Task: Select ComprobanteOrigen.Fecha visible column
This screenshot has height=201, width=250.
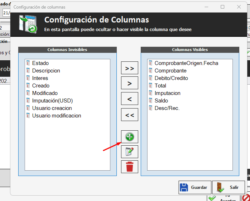Action: click(x=186, y=63)
